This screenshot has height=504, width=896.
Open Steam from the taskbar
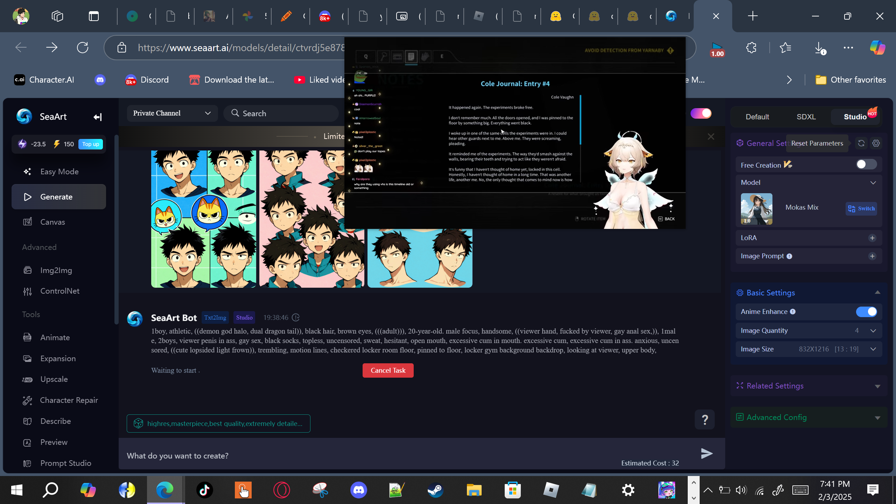pos(435,490)
